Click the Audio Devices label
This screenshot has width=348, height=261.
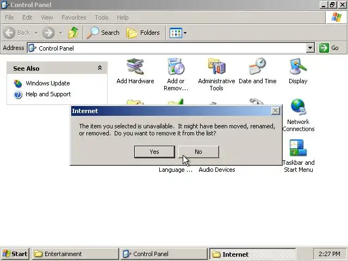pyautogui.click(x=217, y=170)
